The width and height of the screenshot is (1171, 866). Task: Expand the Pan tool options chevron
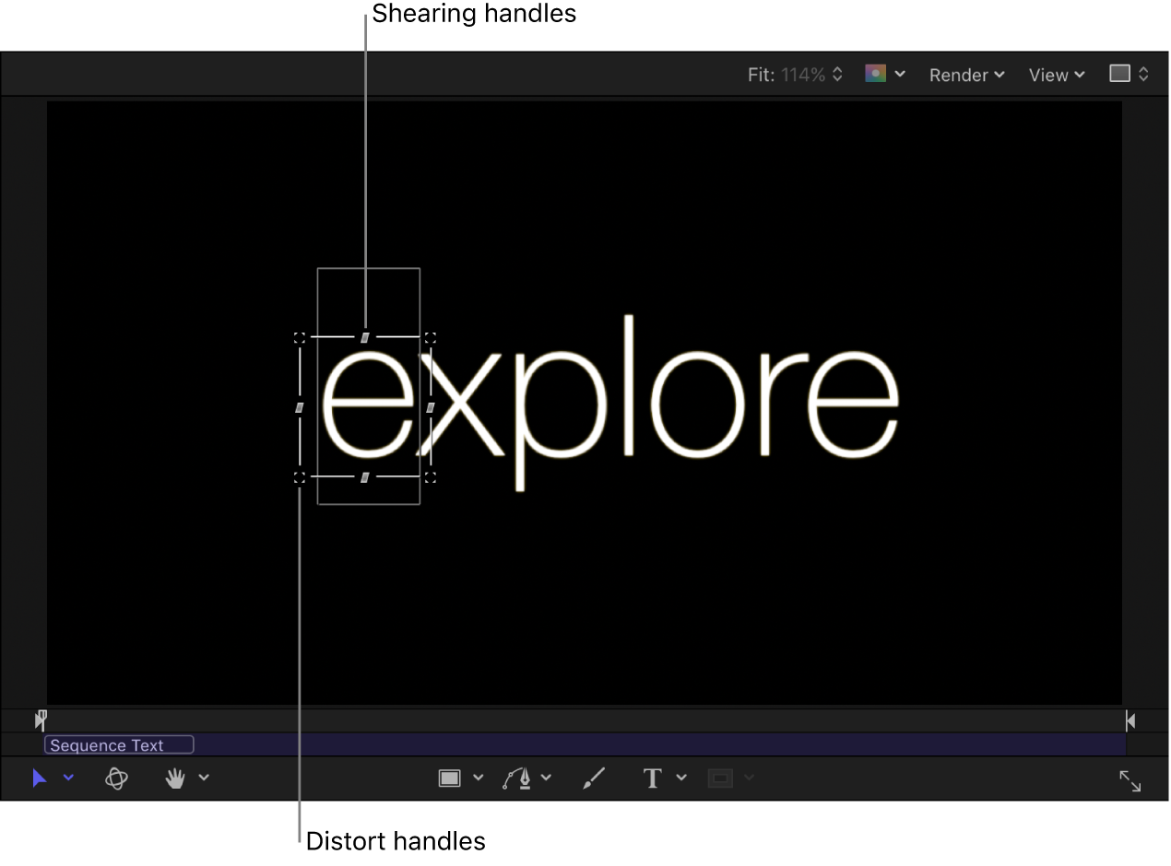point(204,778)
